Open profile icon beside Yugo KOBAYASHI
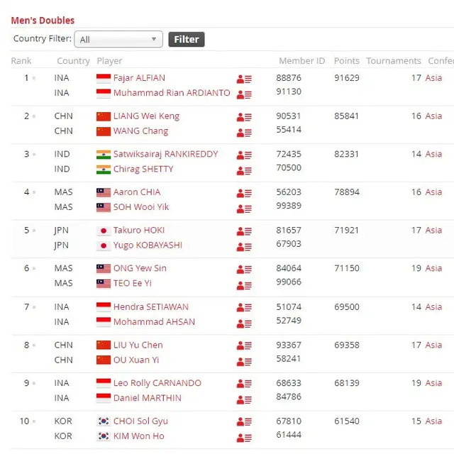This screenshot has width=454, height=454. point(244,247)
